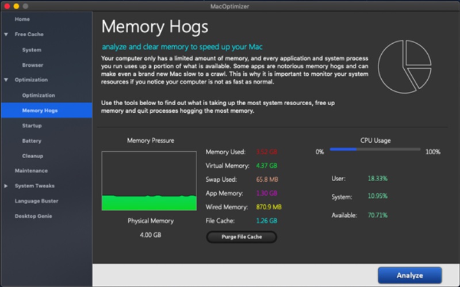Select System under Free Cache
Viewport: 460px width, 287px height.
click(x=32, y=50)
